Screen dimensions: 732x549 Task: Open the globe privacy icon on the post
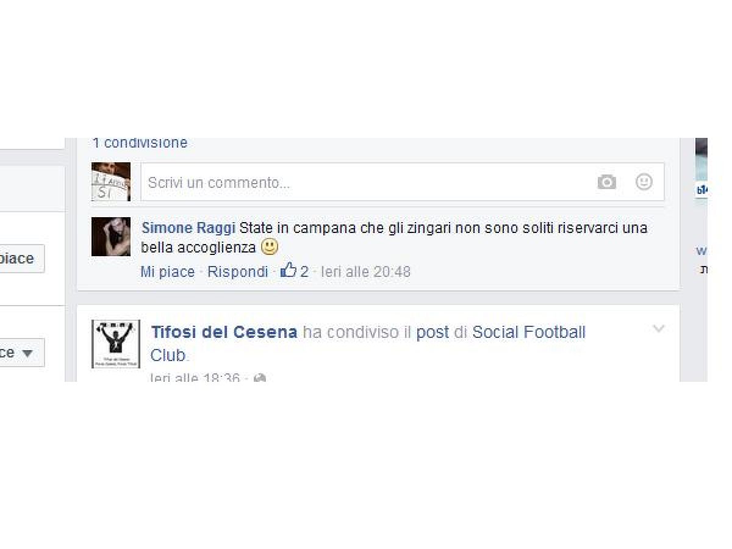(259, 378)
